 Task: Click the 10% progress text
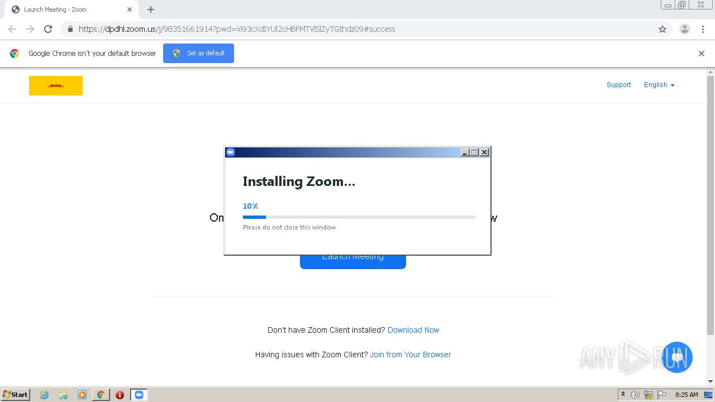(x=250, y=206)
